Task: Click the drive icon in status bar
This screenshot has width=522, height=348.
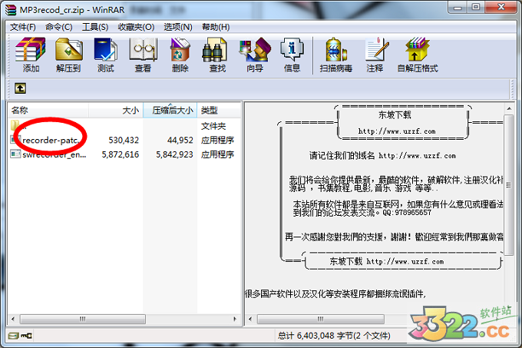Action: (x=14, y=336)
